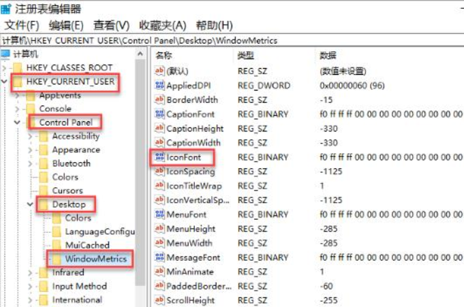This screenshot has width=464, height=307.
Task: Select the Cursors key
Action: pyautogui.click(x=67, y=191)
